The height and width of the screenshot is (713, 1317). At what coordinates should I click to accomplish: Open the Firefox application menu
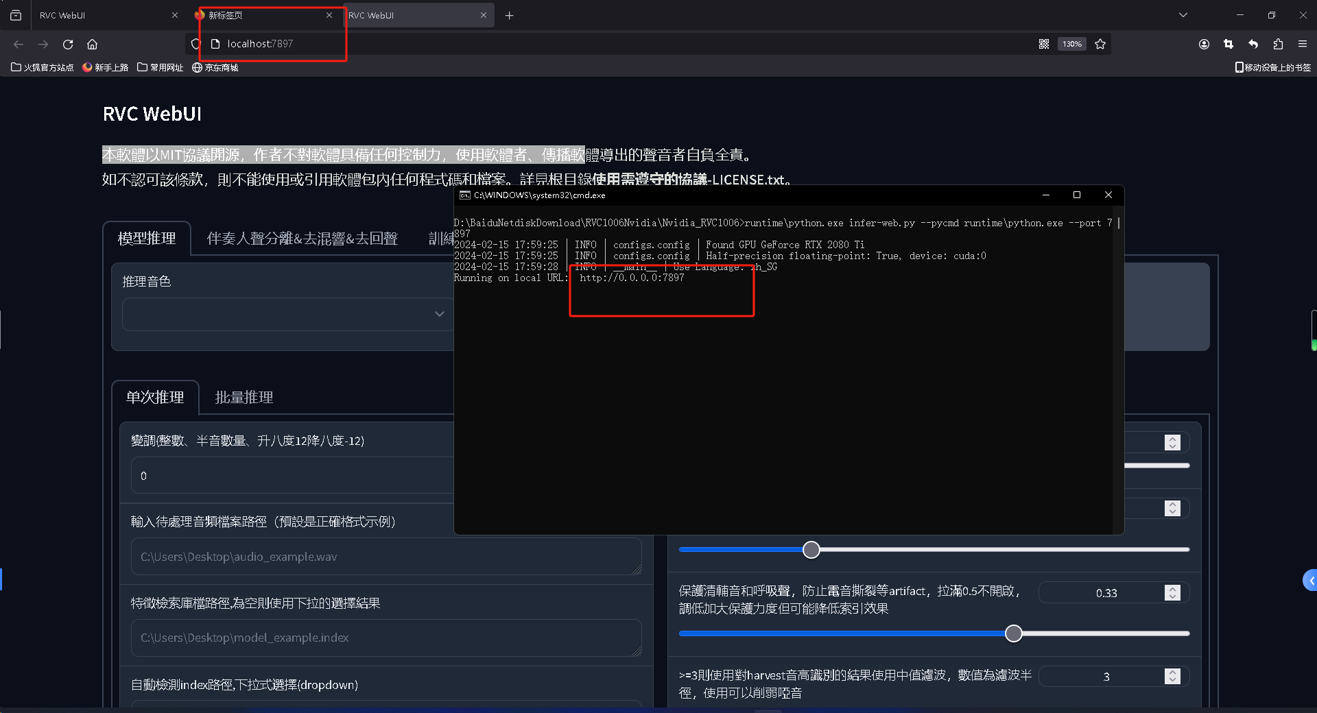tap(1303, 44)
